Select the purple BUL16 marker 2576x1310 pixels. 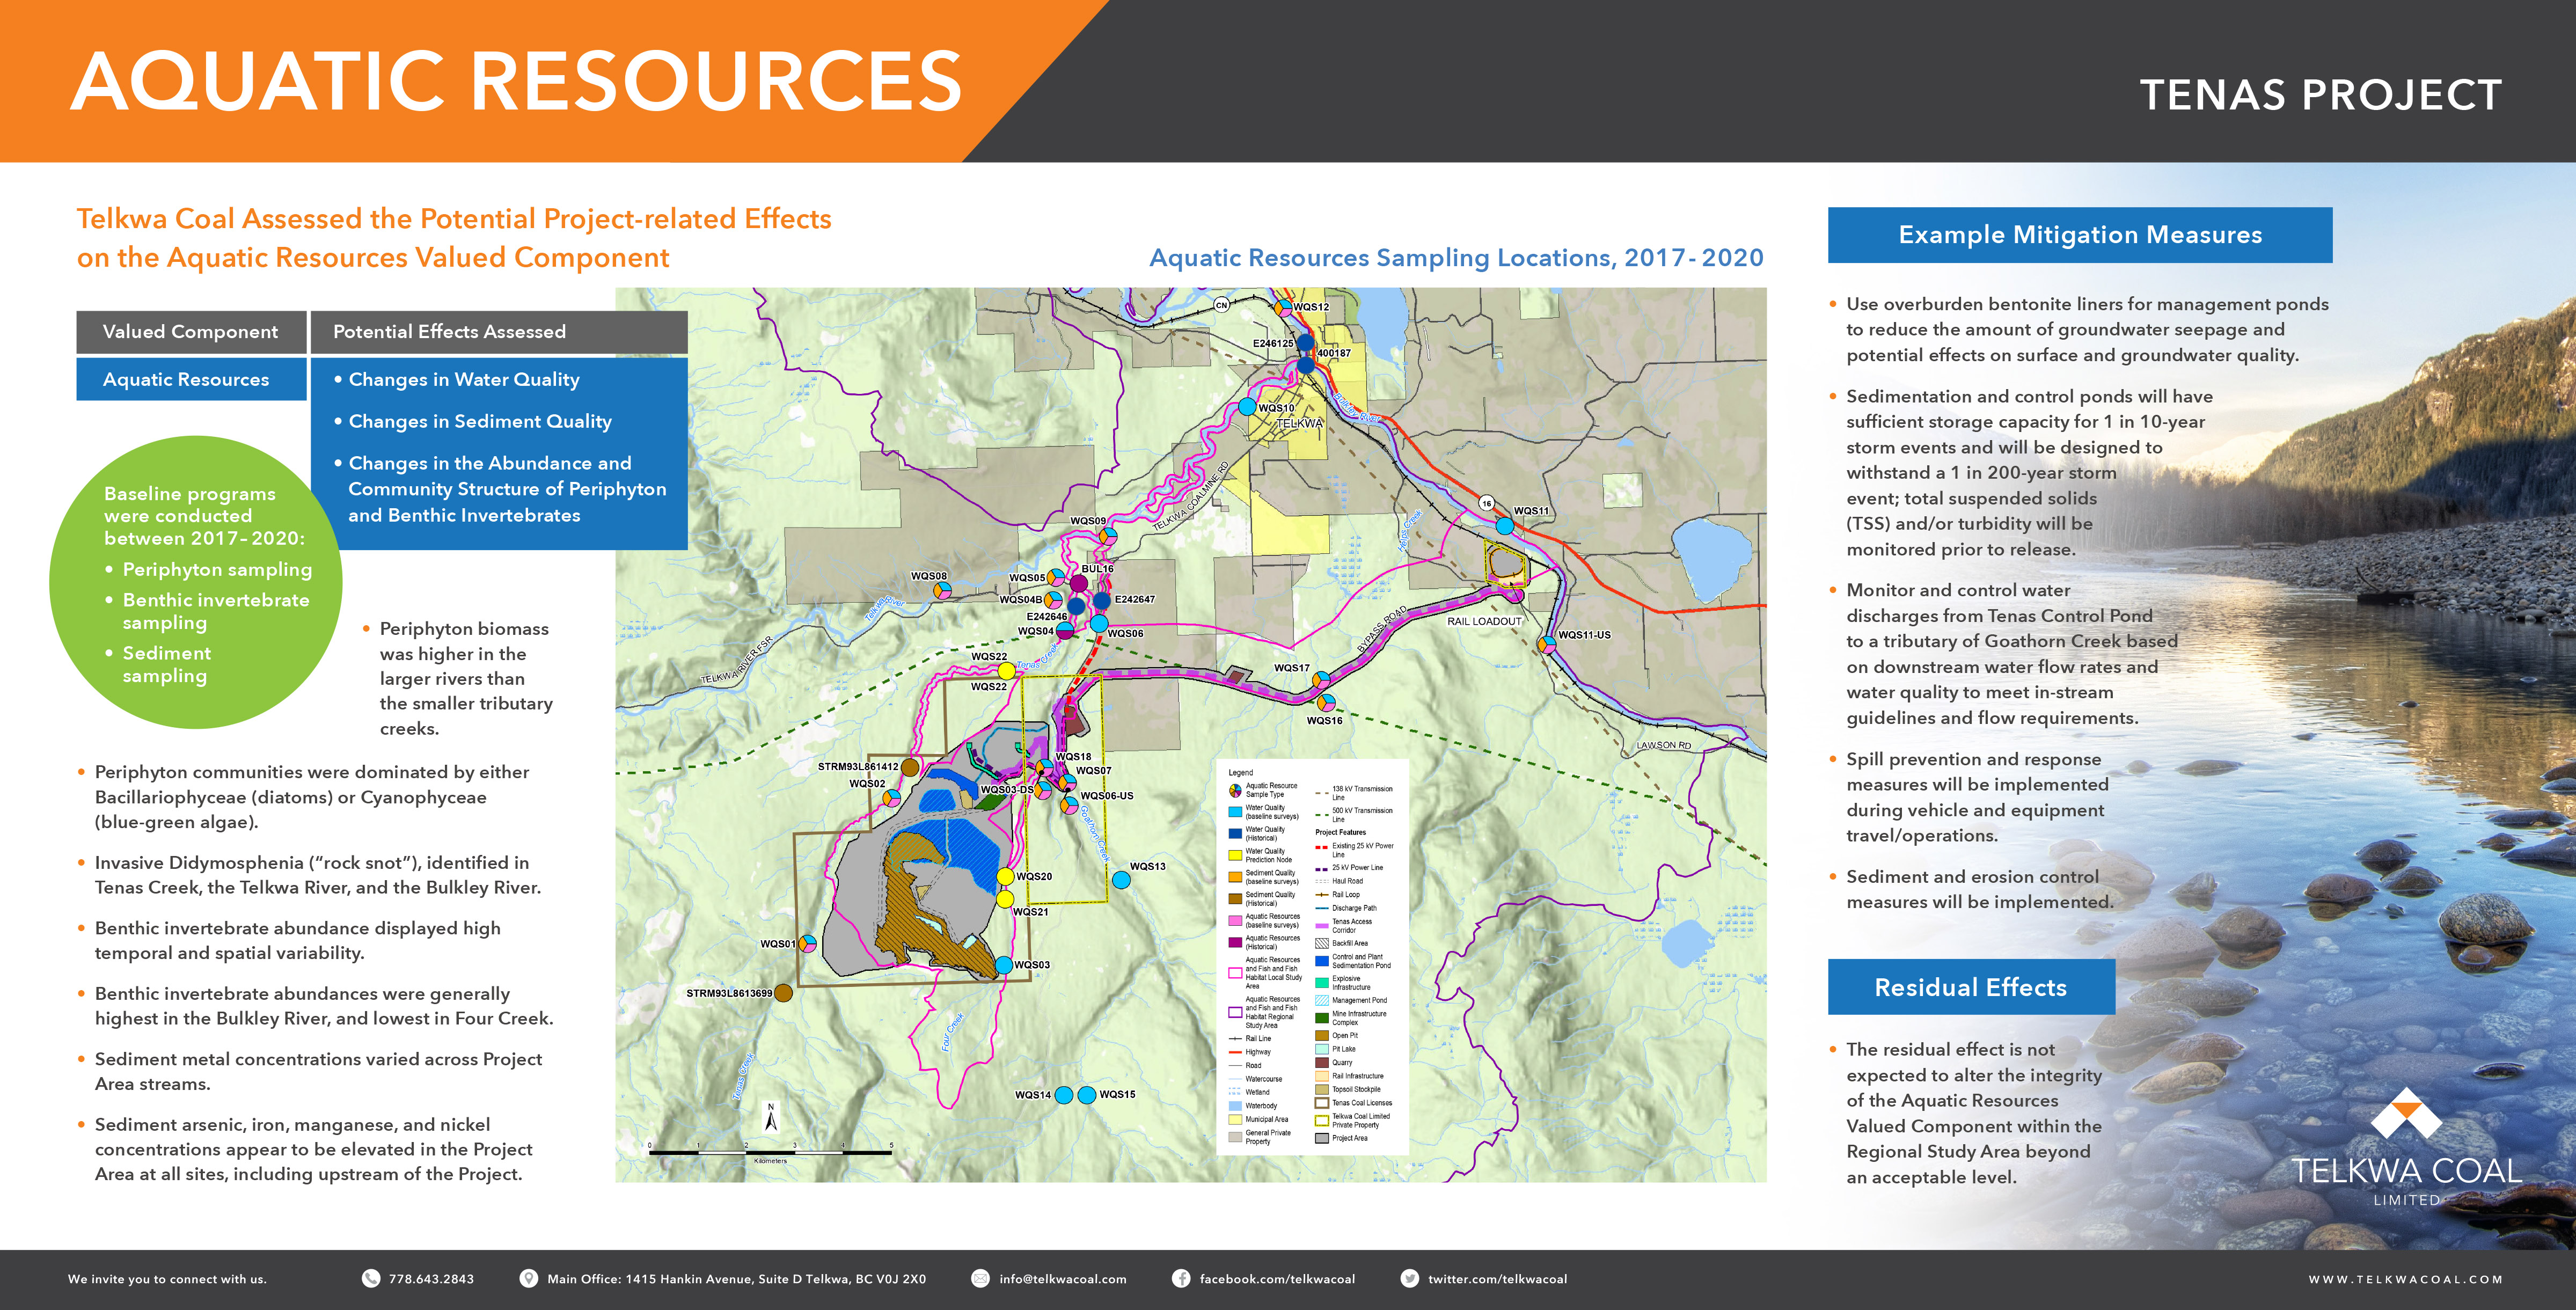click(1079, 583)
